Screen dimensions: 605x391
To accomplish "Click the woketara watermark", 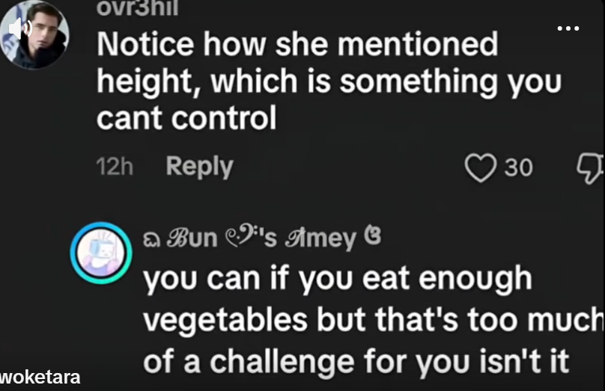I will pos(40,378).
